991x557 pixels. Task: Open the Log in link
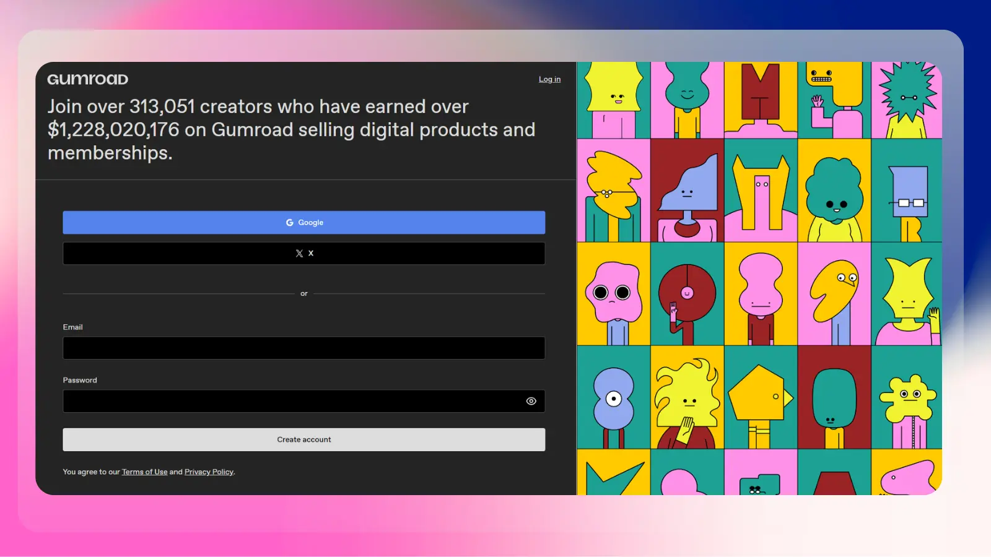click(x=549, y=79)
